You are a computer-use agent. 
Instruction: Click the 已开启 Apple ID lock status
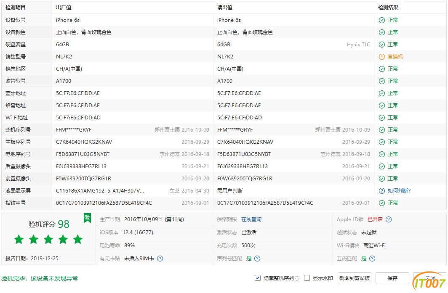click(x=375, y=219)
